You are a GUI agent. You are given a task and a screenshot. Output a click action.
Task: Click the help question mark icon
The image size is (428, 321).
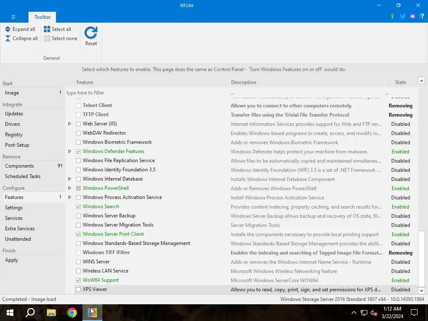[422, 16]
